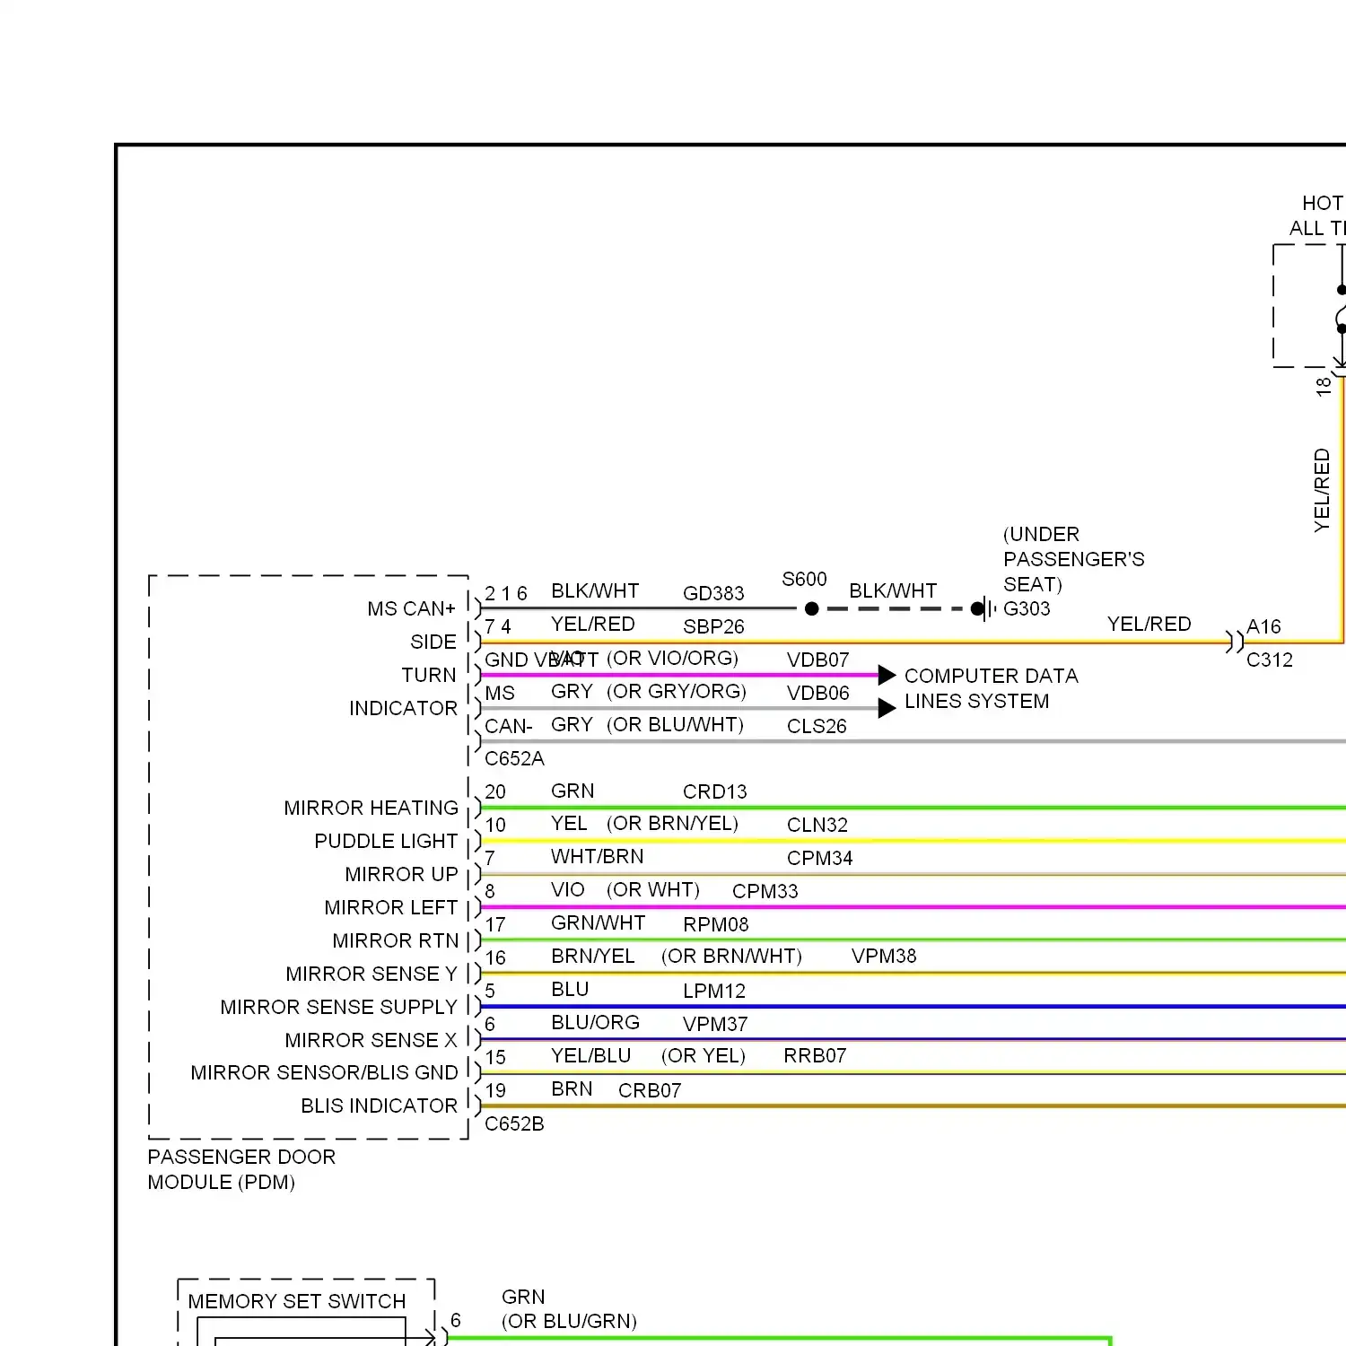Select the GRN/WHT wire color label
Image resolution: width=1346 pixels, height=1346 pixels.
point(598,922)
